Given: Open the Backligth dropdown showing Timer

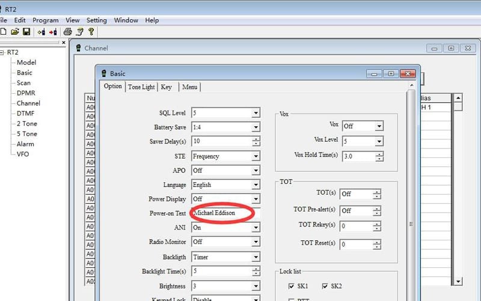Looking at the screenshot, I should [x=256, y=257].
